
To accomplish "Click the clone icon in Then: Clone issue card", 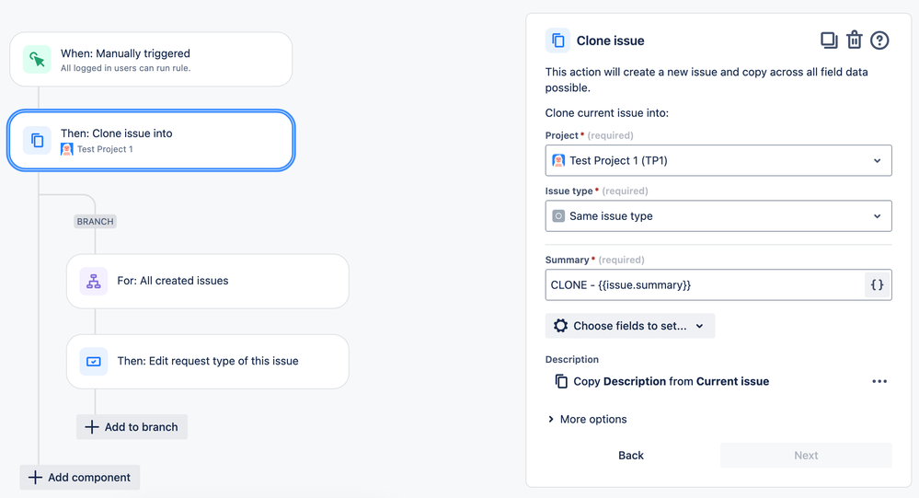I will coord(37,140).
